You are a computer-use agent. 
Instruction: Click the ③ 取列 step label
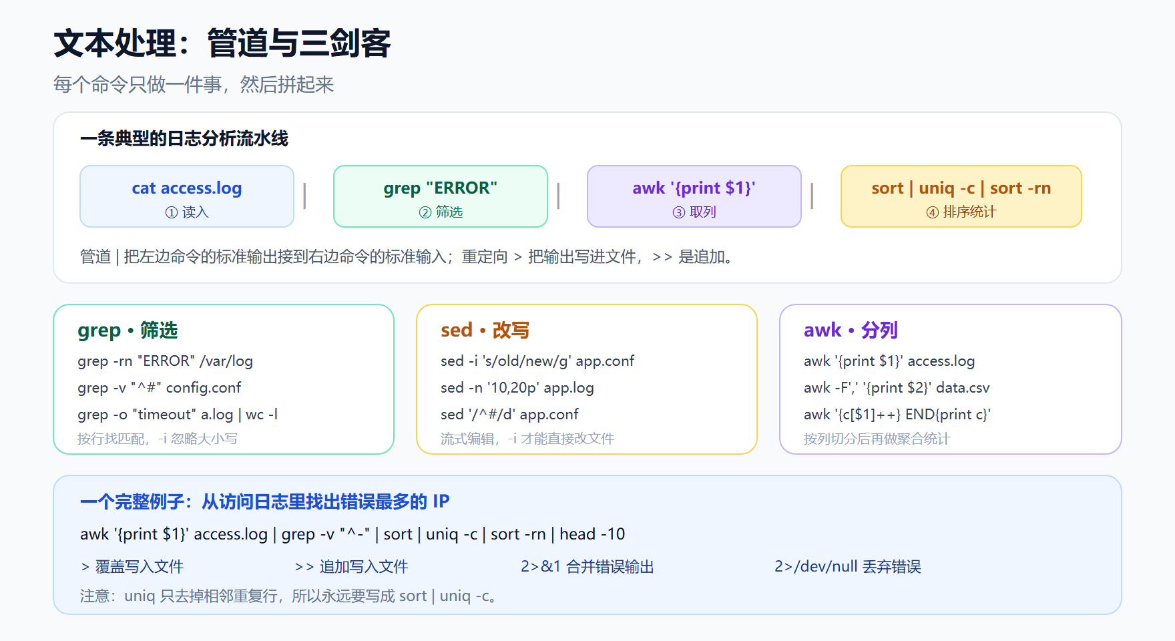(x=694, y=212)
